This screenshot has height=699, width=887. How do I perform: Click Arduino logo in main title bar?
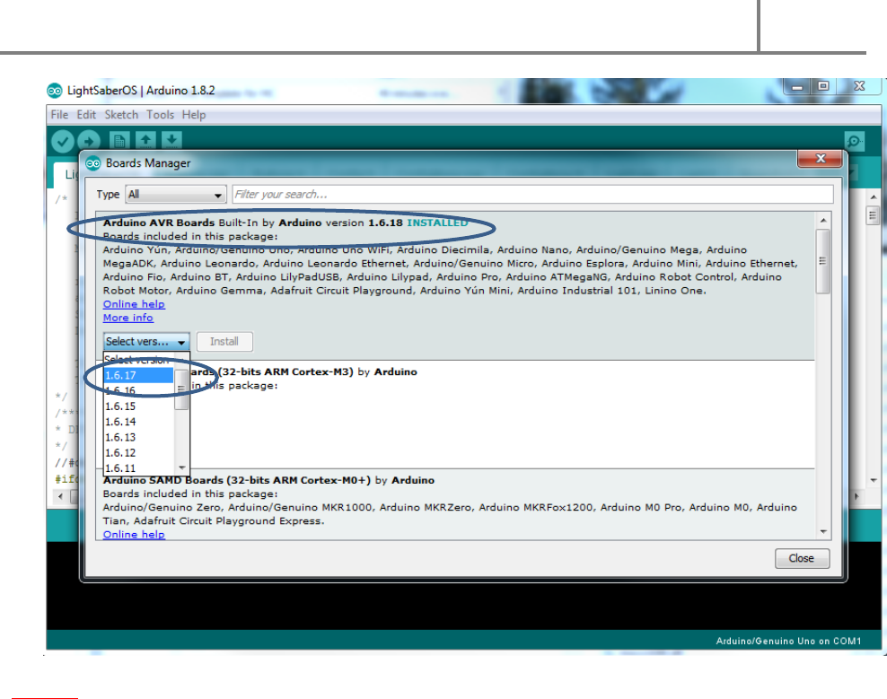(x=54, y=91)
